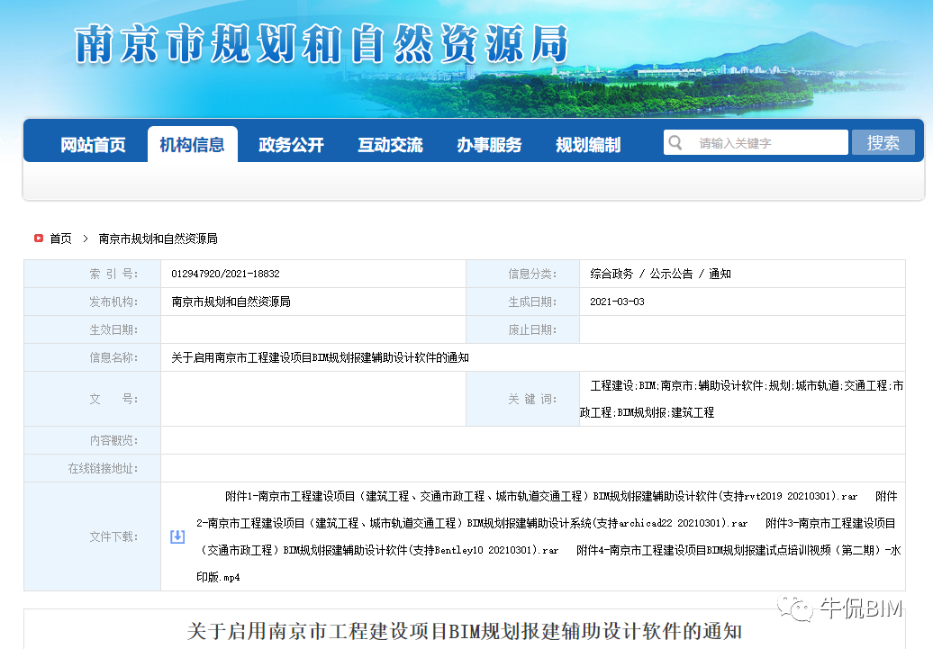The height and width of the screenshot is (649, 933).
Task: Click the 南京市规划和自然资源局 site title banner
Action: click(322, 44)
